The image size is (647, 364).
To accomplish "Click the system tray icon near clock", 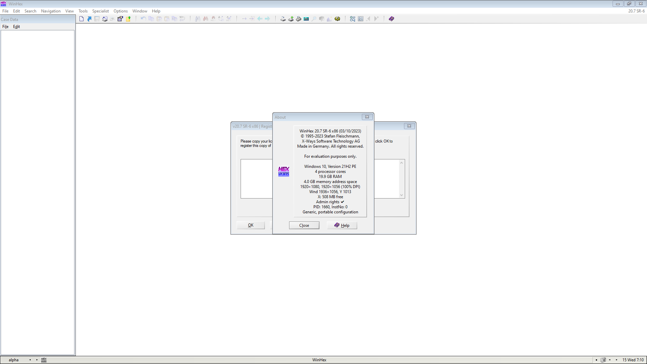I will pos(603,360).
